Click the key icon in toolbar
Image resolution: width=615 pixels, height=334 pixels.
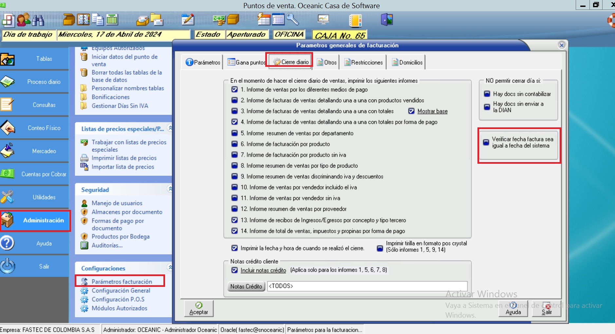tap(292, 20)
